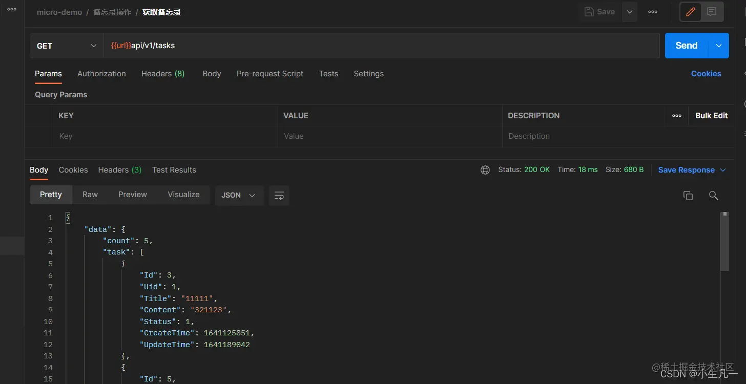This screenshot has height=384, width=746.
Task: Click the 获取备忘录 request title
Action: pyautogui.click(x=162, y=12)
